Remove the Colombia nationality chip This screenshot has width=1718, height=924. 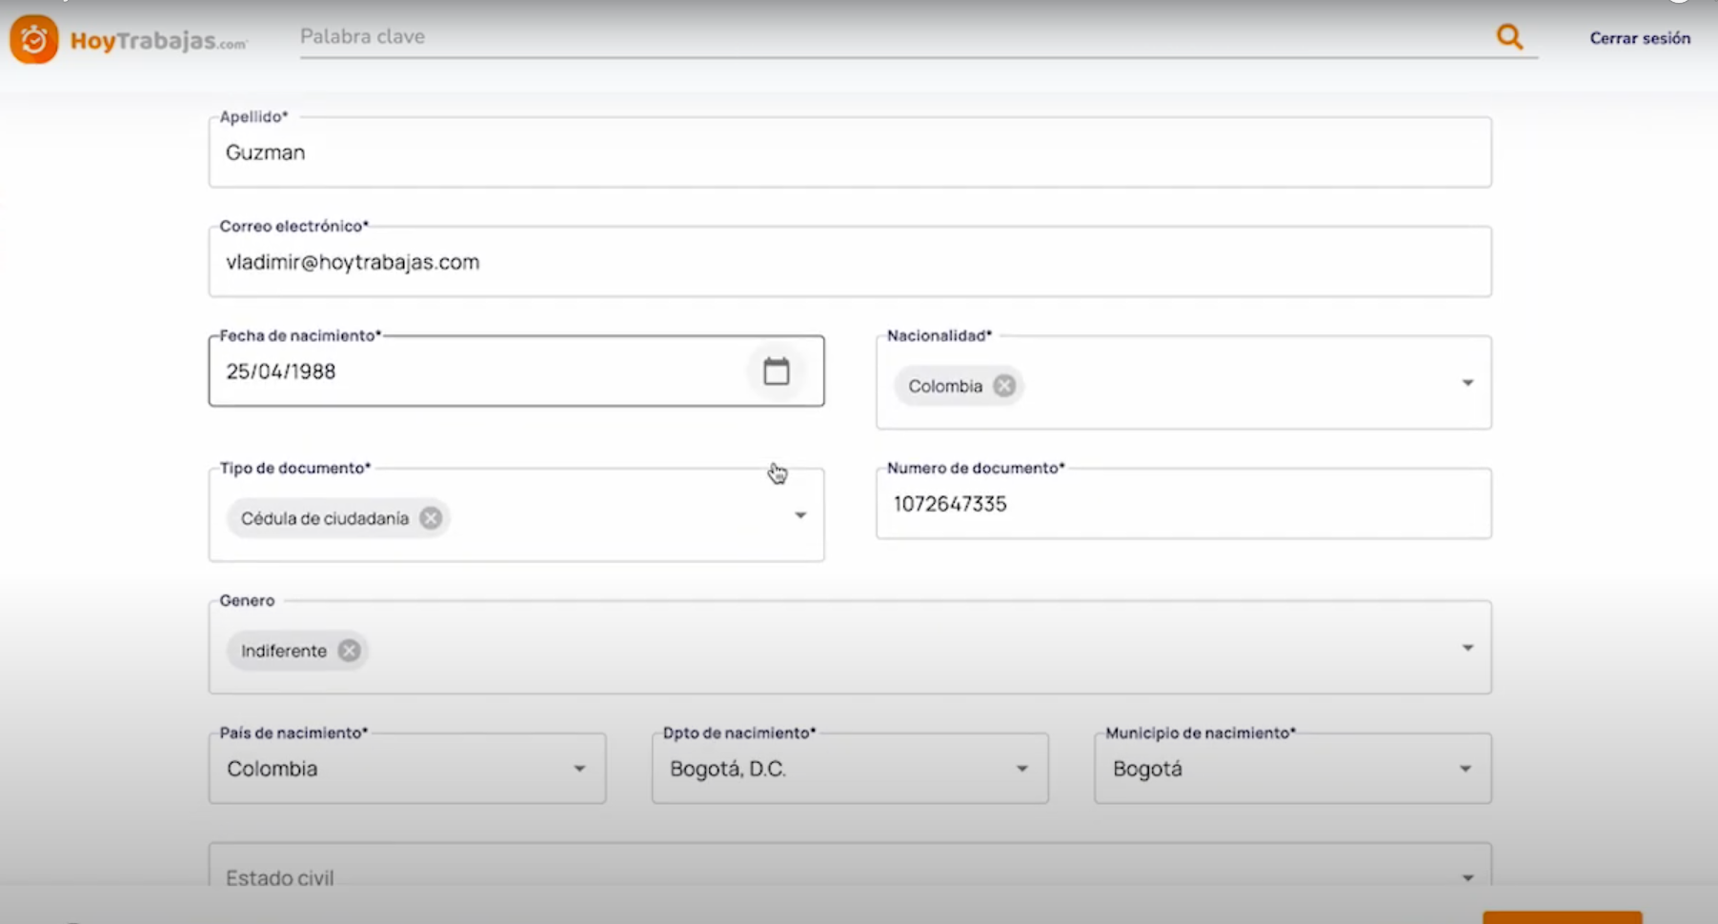pyautogui.click(x=1004, y=386)
